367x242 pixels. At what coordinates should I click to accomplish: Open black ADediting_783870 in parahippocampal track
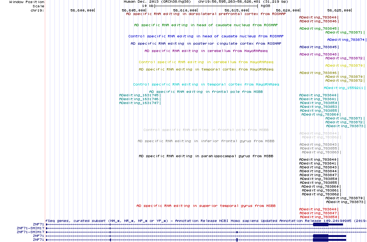point(345,198)
